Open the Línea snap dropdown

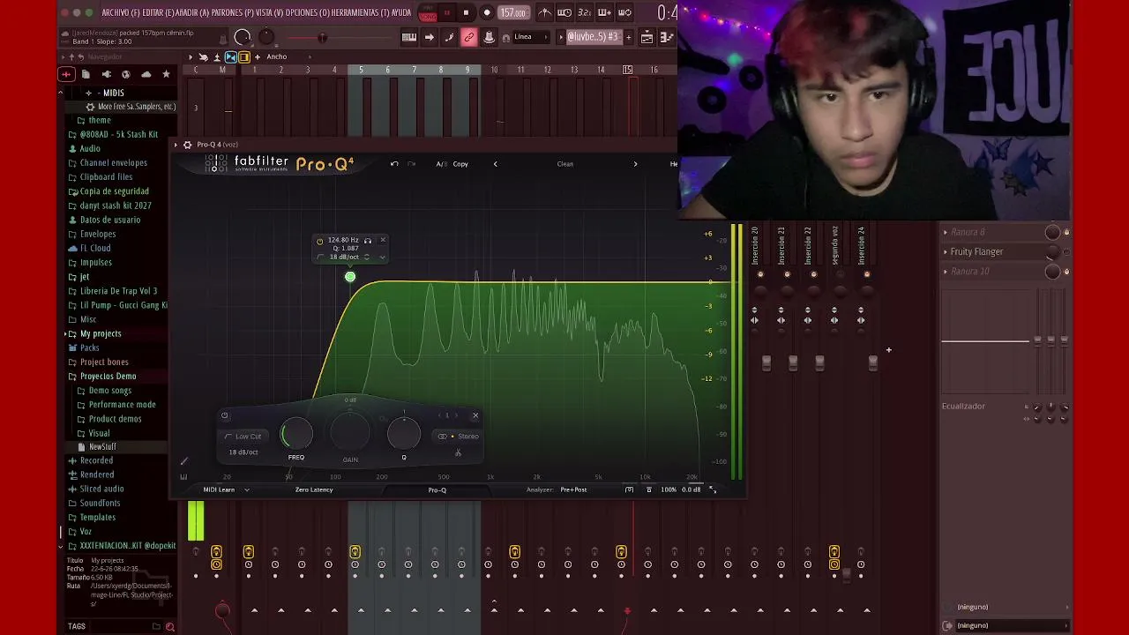(x=530, y=37)
